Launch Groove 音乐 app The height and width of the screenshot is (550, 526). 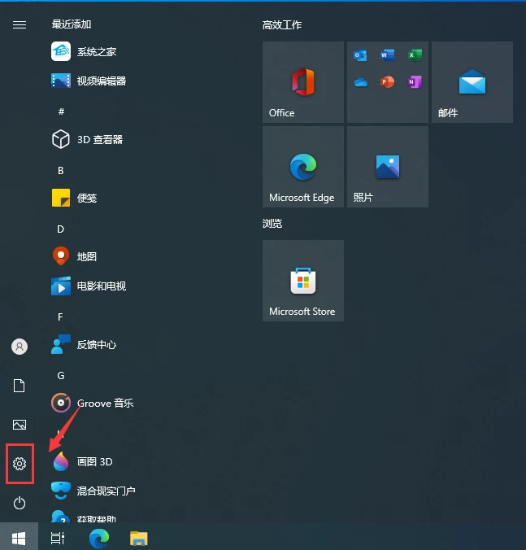click(92, 403)
